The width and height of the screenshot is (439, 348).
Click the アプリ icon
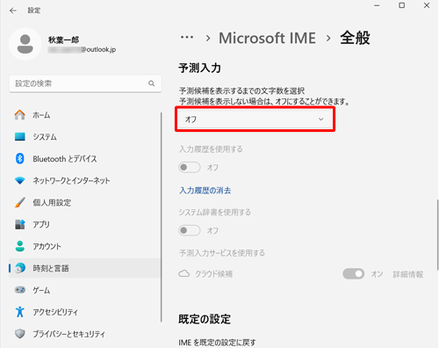pos(20,224)
